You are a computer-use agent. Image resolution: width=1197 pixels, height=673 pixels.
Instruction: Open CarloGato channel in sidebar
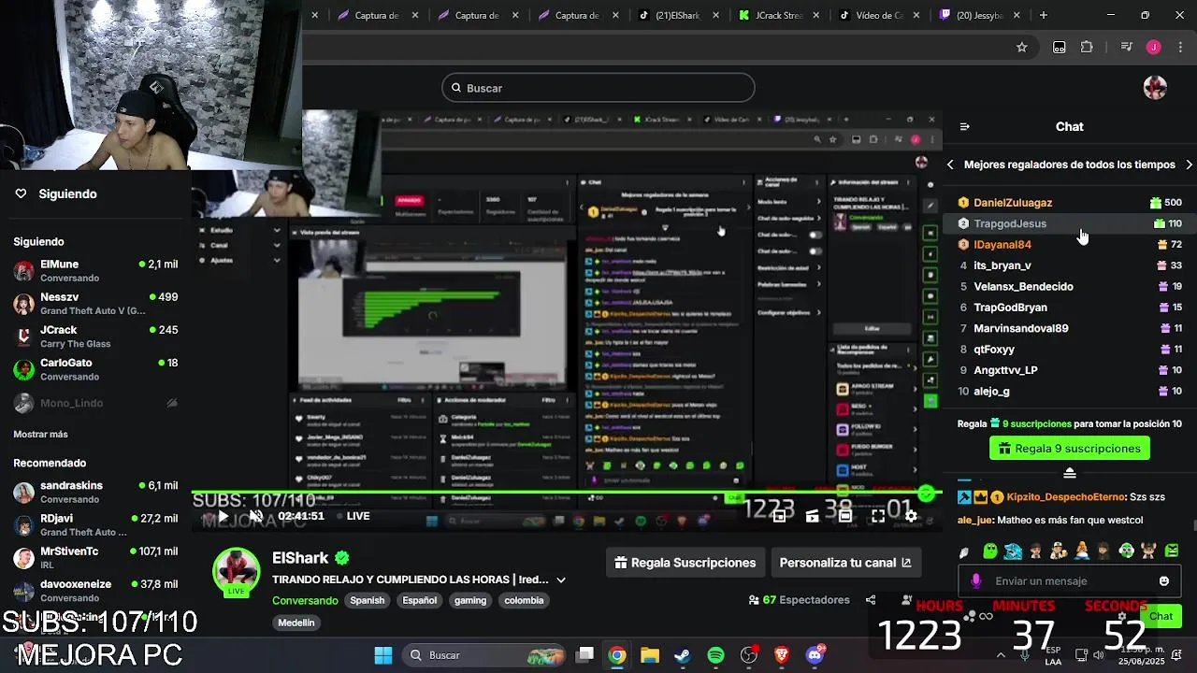[x=94, y=369]
